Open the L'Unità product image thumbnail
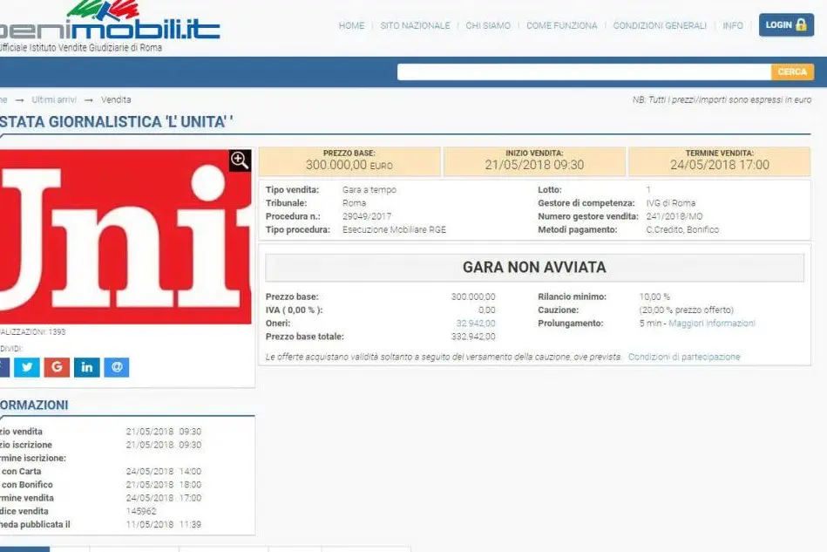 tap(125, 237)
